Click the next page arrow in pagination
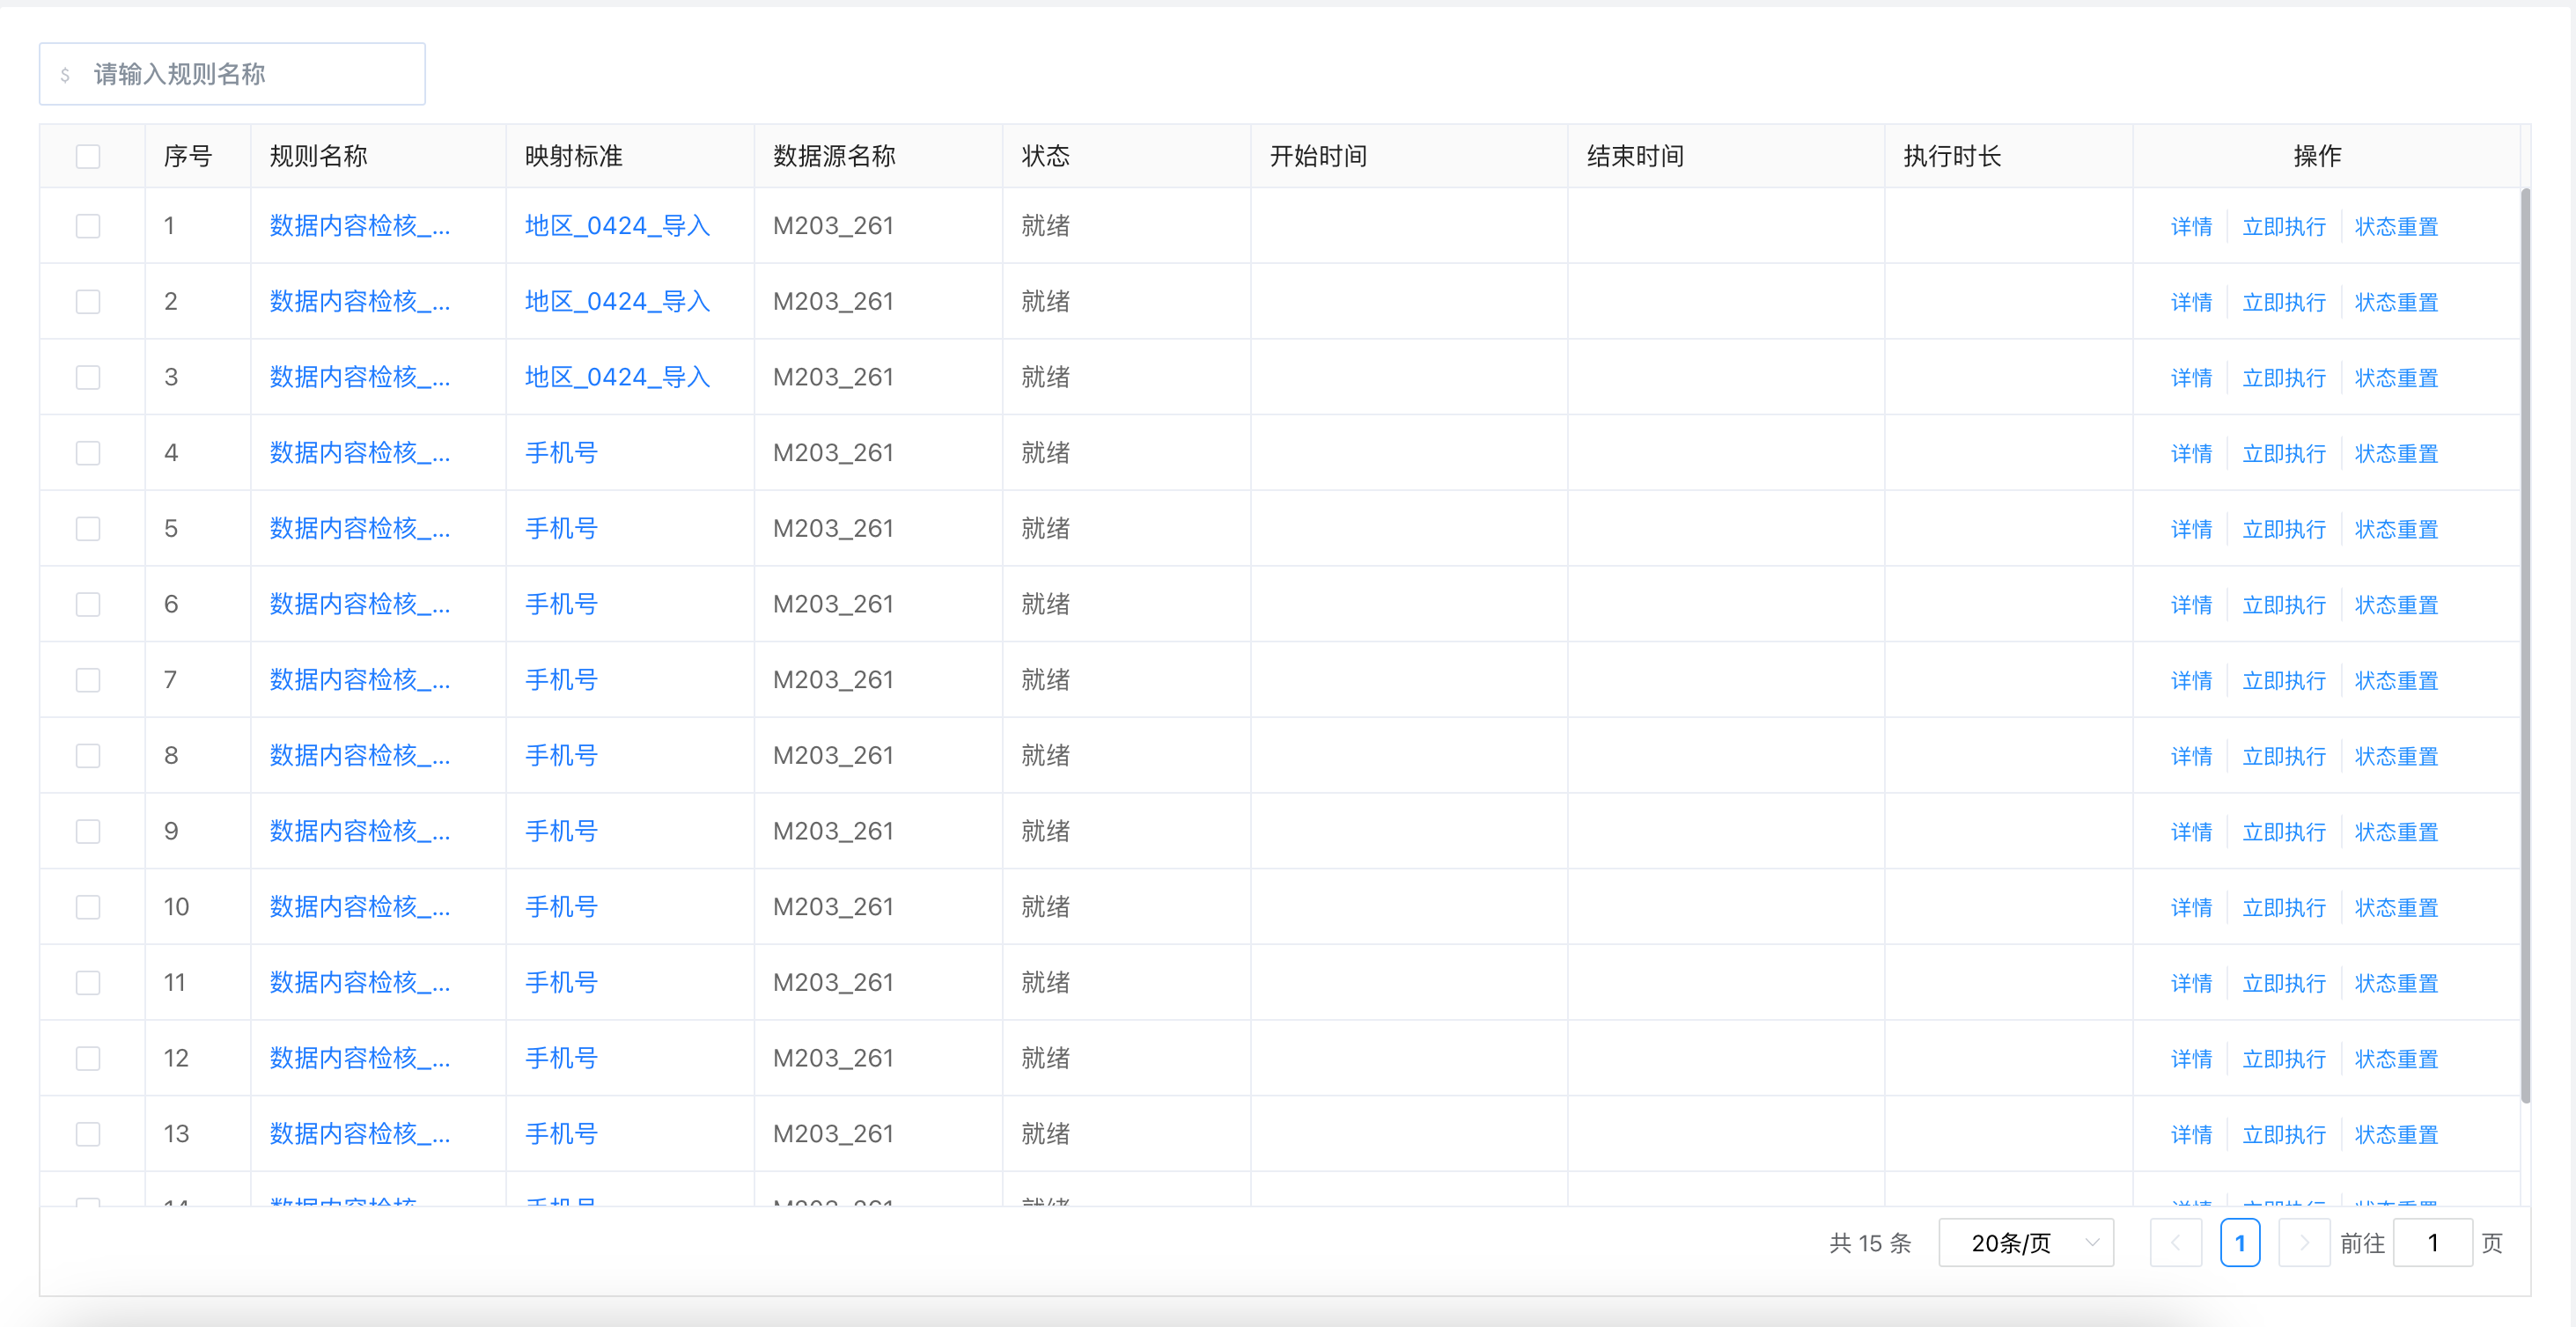This screenshot has height=1327, width=2576. click(2303, 1242)
